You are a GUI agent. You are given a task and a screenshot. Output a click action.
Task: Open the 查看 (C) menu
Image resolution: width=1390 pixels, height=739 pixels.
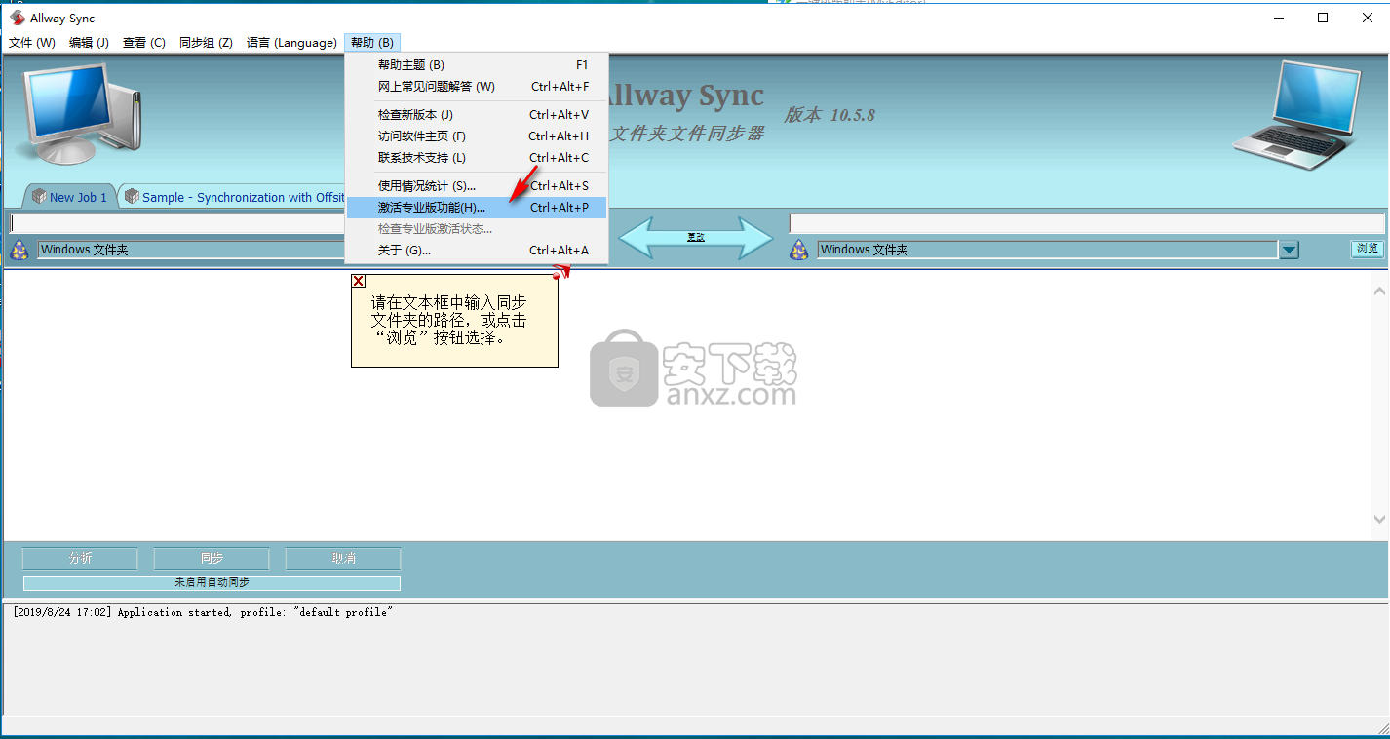coord(144,43)
